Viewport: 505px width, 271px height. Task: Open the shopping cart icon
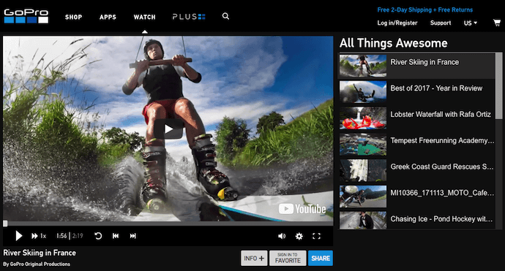(x=497, y=23)
